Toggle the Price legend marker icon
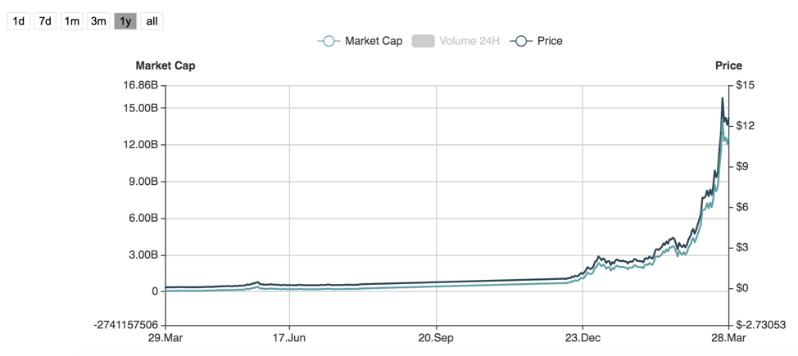The height and width of the screenshot is (356, 798). pos(521,41)
